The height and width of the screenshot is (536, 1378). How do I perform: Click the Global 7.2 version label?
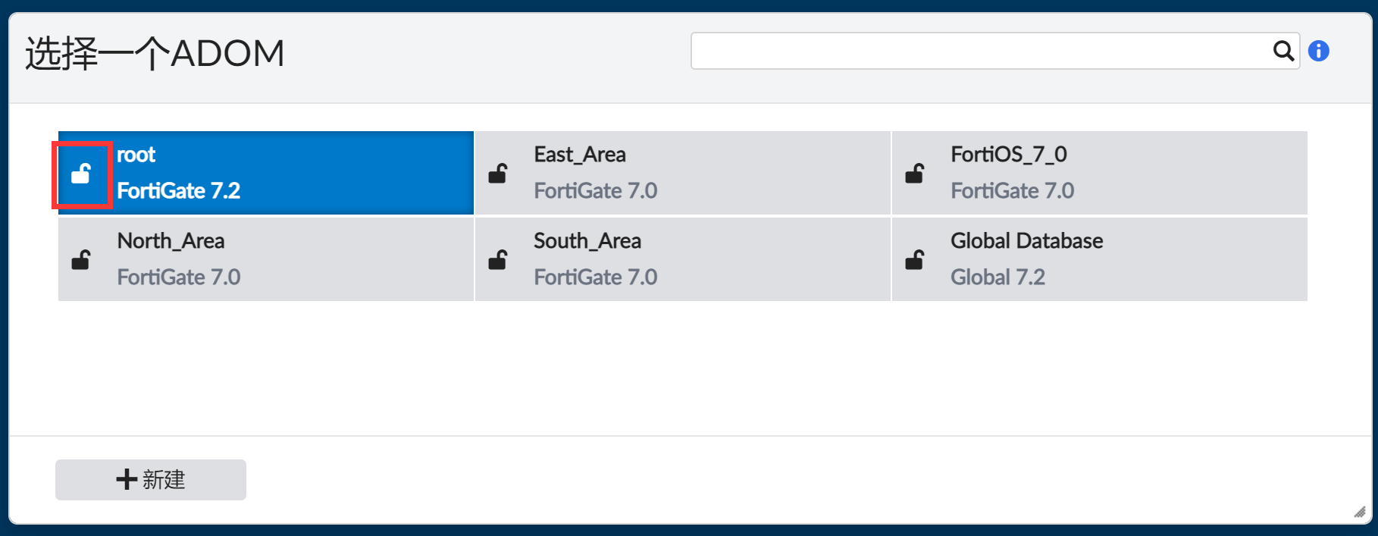[x=997, y=277]
